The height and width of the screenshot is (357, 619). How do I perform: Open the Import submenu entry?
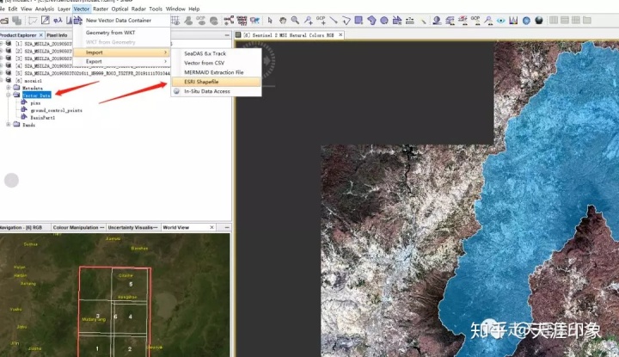click(x=121, y=52)
